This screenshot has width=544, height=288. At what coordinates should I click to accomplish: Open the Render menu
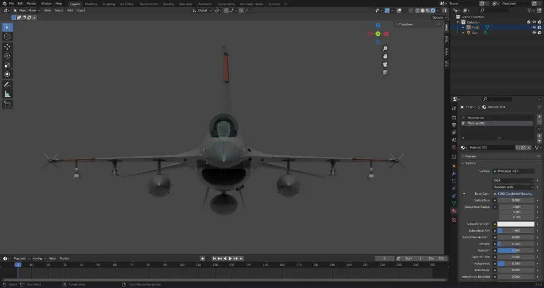32,4
